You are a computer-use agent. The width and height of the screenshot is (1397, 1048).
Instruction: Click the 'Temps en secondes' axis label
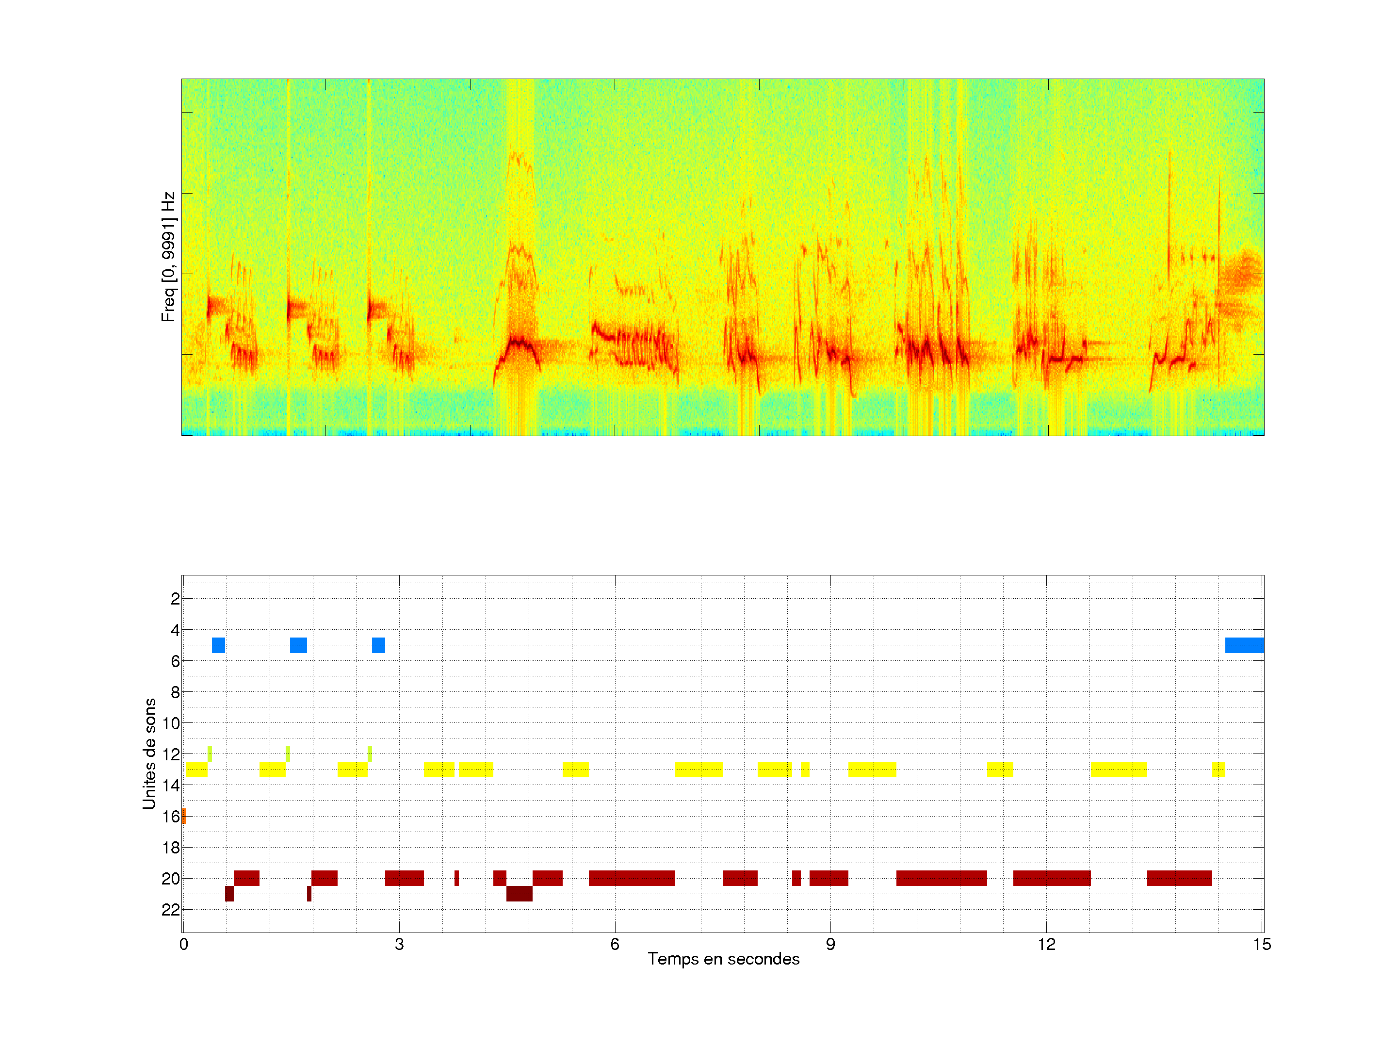point(723,959)
